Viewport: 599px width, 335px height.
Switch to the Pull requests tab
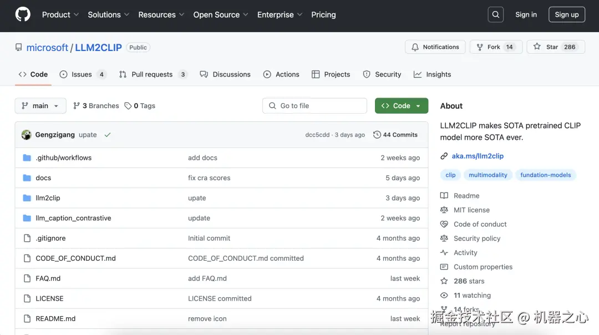pyautogui.click(x=153, y=74)
